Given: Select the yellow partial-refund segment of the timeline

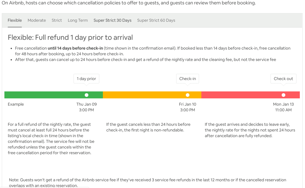Looking at the screenshot, I should [143, 95].
